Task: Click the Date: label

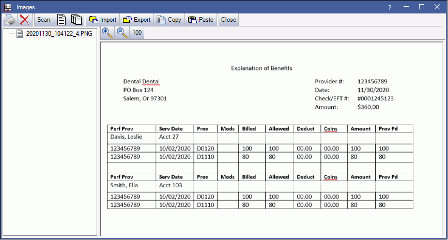Action: tap(322, 90)
